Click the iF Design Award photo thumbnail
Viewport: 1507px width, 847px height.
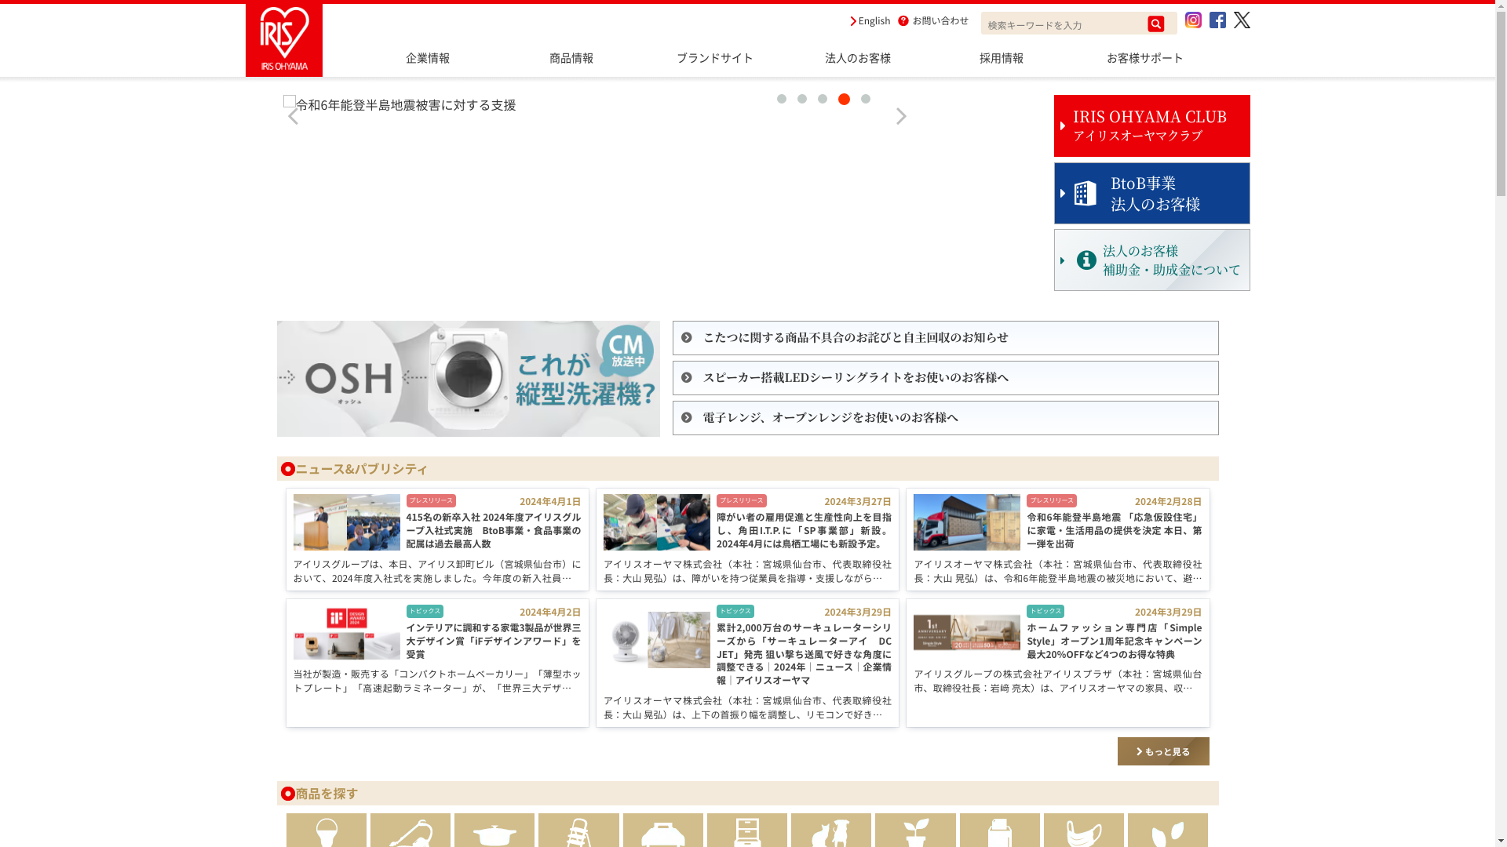pyautogui.click(x=346, y=633)
